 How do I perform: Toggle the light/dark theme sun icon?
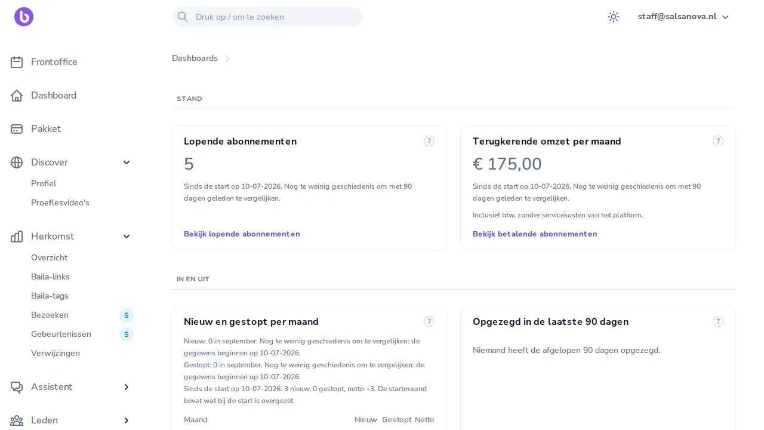pyautogui.click(x=614, y=17)
